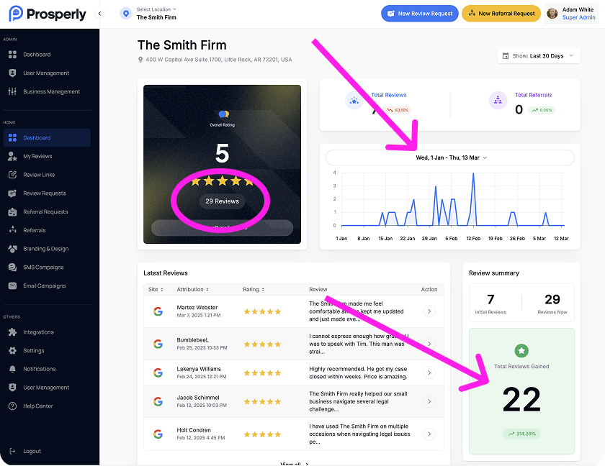The height and width of the screenshot is (466, 605).
Task: Open action arrow for Martez Webster review
Action: (429, 311)
